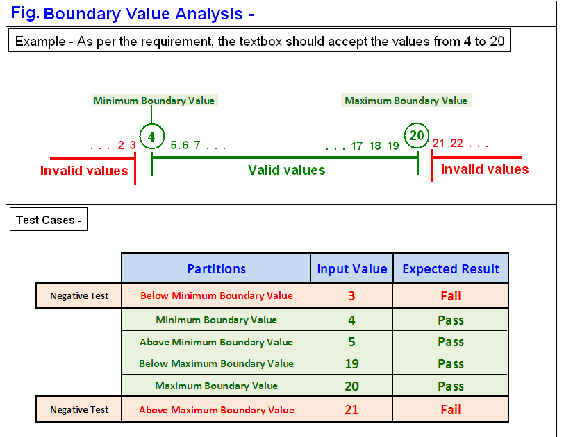Click the lower 'Negative Test' label
Image resolution: width=564 pixels, height=437 pixels.
[79, 409]
